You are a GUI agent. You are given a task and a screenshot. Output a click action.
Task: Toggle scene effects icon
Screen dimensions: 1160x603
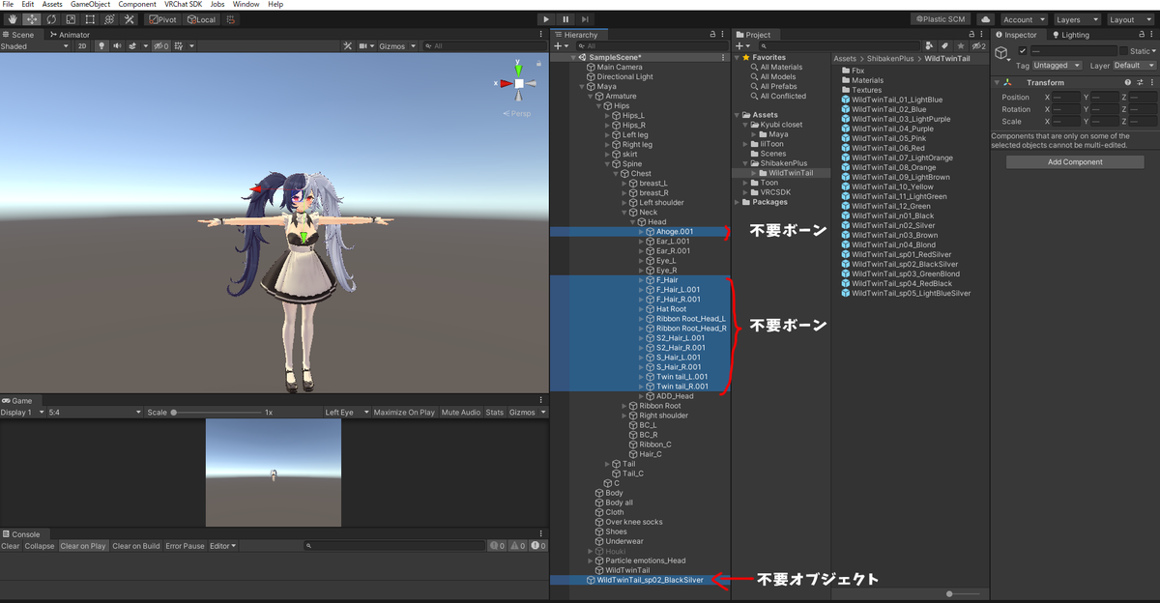pos(134,46)
